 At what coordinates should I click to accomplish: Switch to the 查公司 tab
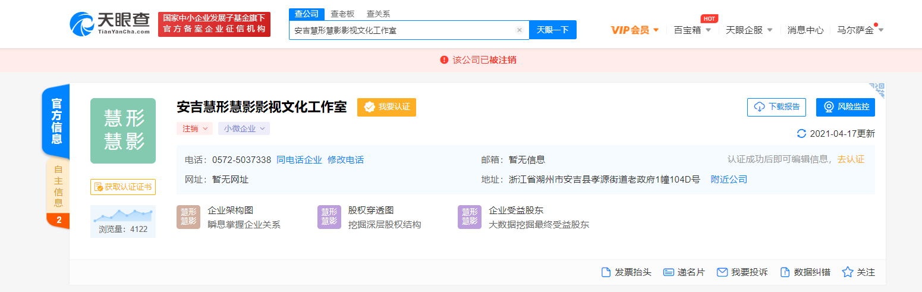pyautogui.click(x=306, y=14)
